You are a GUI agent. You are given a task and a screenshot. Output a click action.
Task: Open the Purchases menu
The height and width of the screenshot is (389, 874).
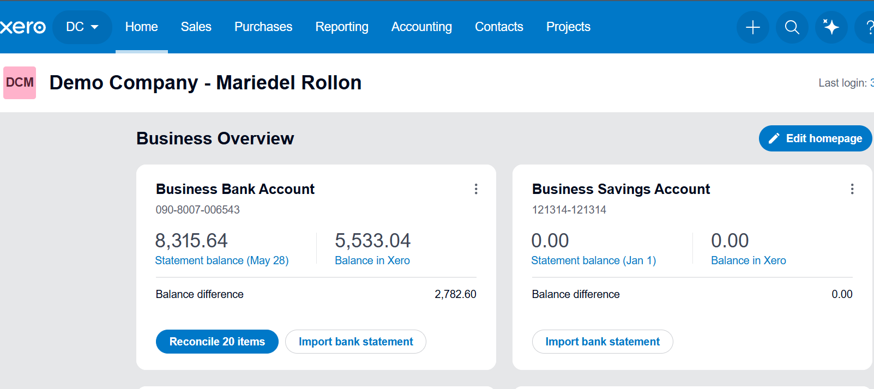(263, 27)
